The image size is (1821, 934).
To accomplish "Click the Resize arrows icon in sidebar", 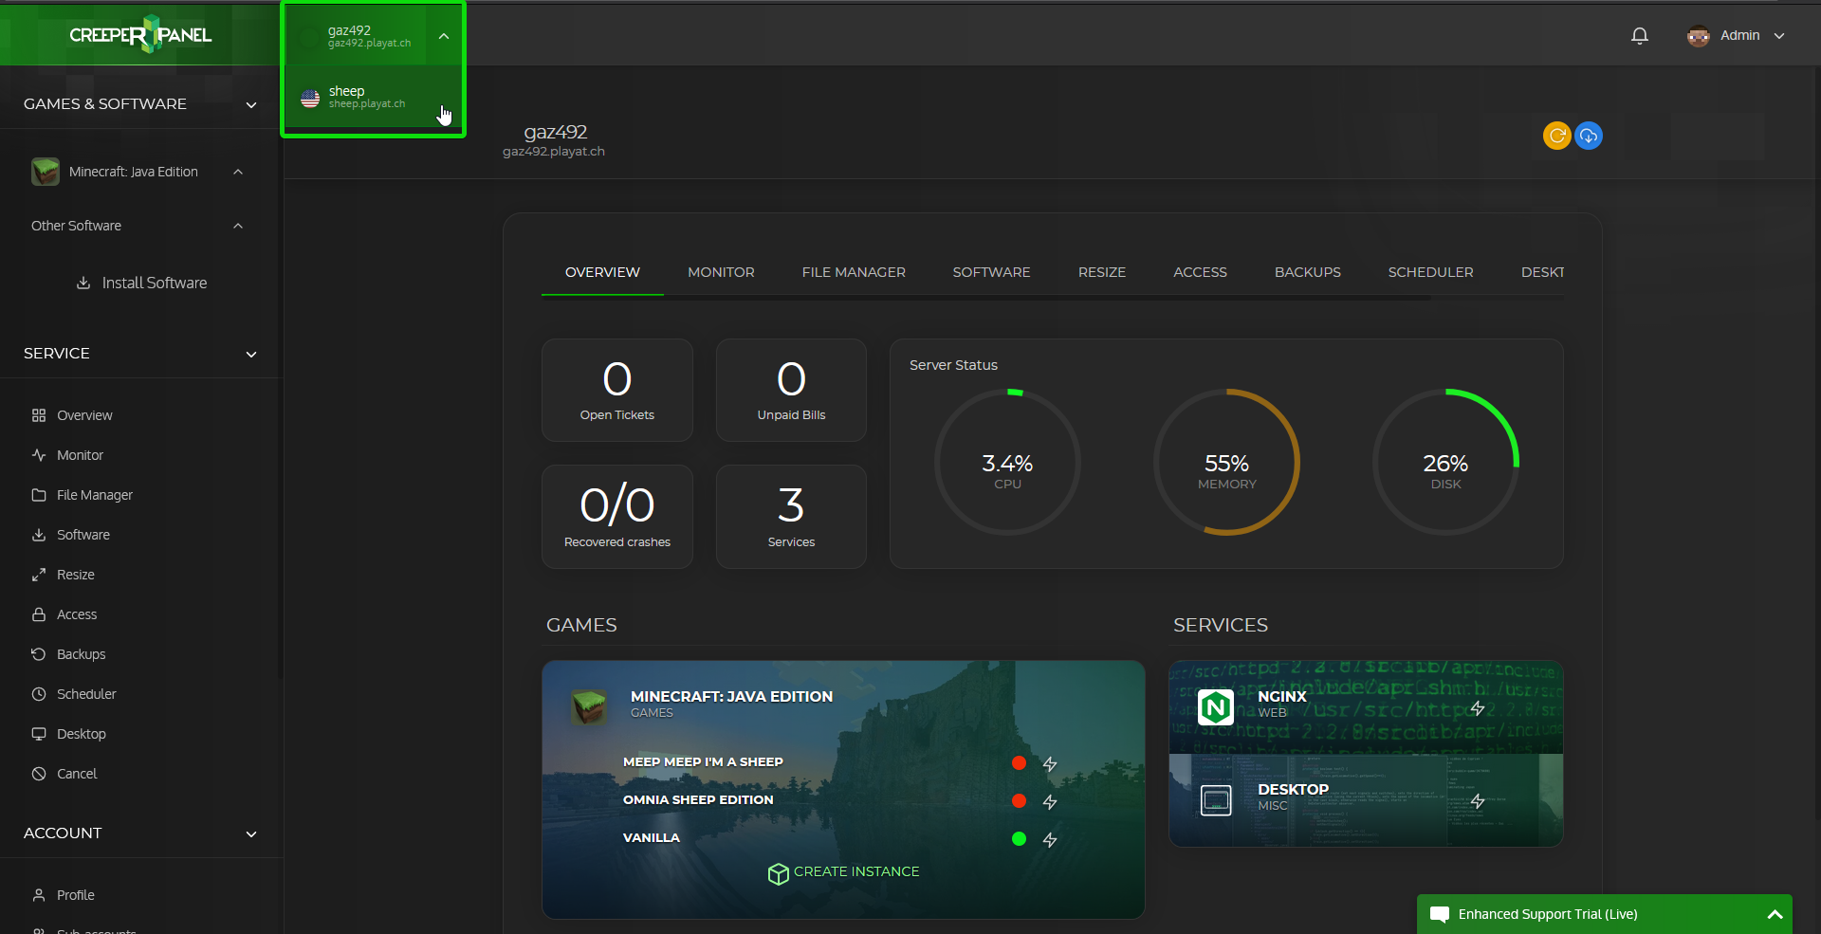I will click(39, 575).
